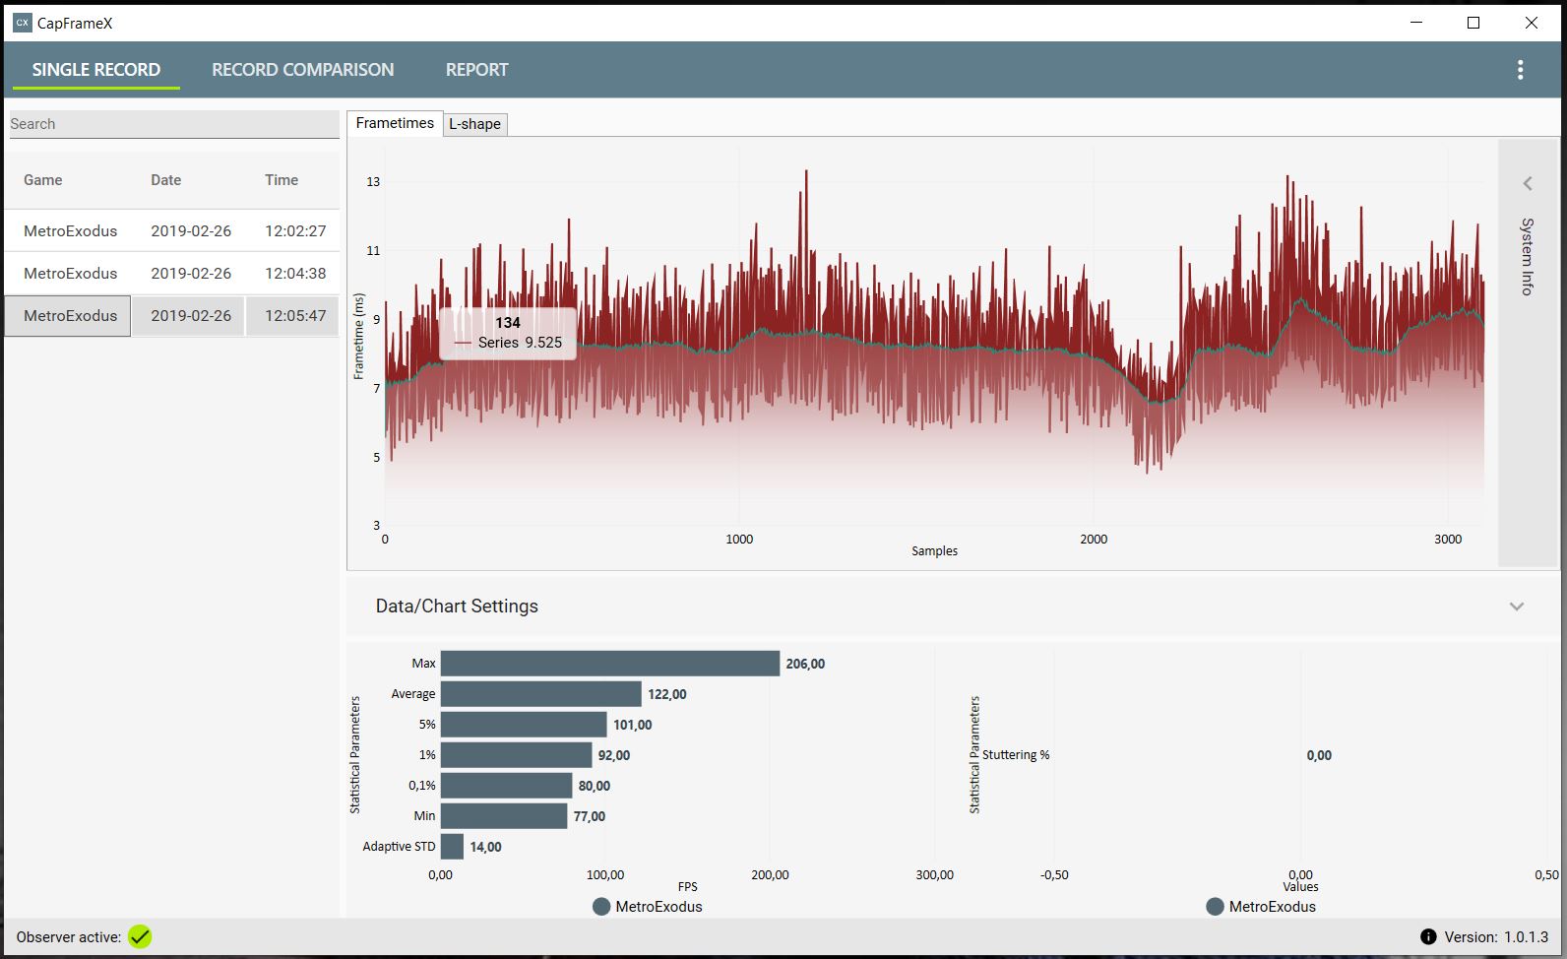Click the 0,1% percentile 80,00 bar
The height and width of the screenshot is (959, 1567).
tap(507, 786)
